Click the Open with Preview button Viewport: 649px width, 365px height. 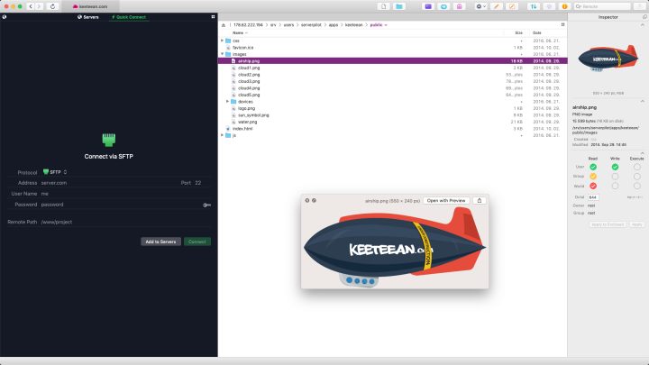pos(446,201)
